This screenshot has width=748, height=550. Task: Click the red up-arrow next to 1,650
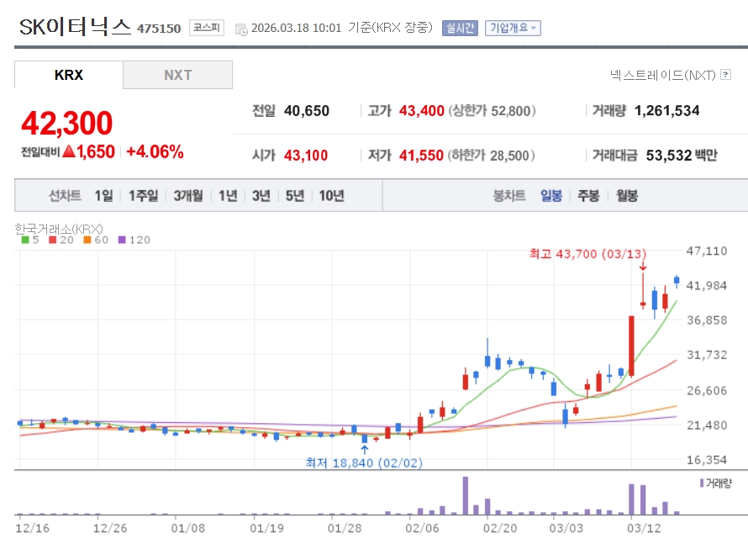69,152
